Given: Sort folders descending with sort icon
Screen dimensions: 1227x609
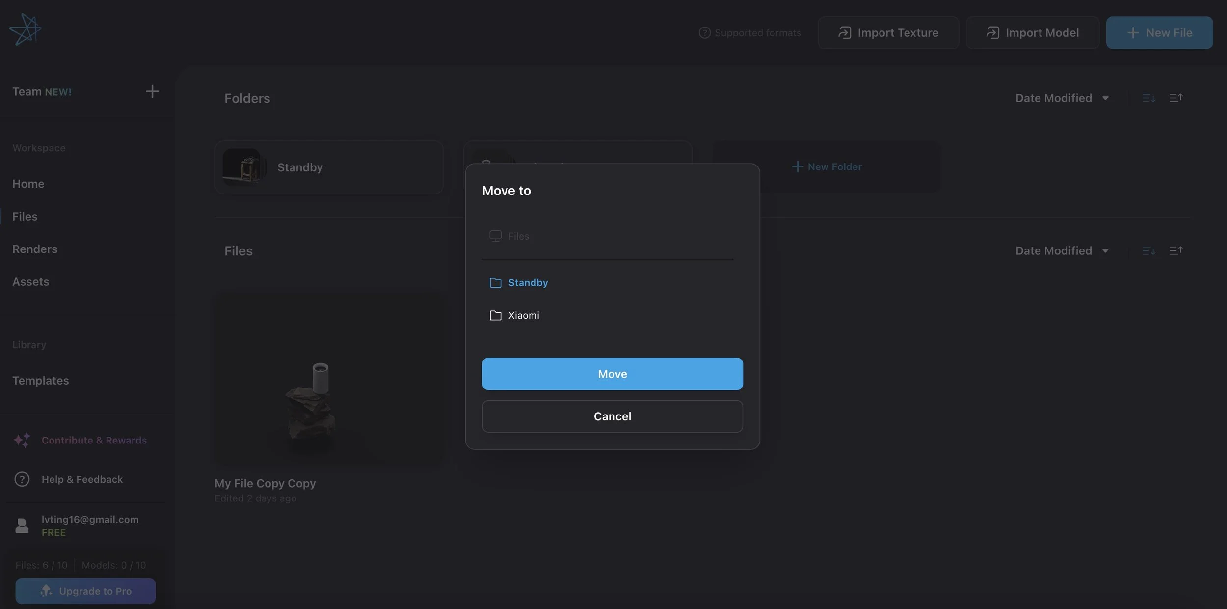Looking at the screenshot, I should coord(1148,98).
